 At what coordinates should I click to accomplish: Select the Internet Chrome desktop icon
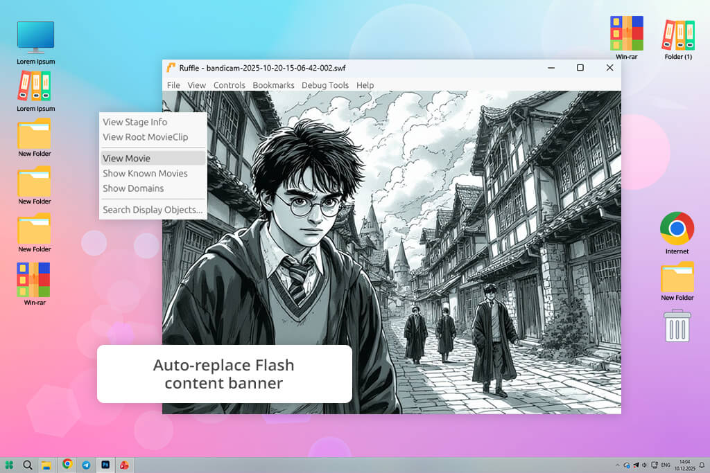677,233
